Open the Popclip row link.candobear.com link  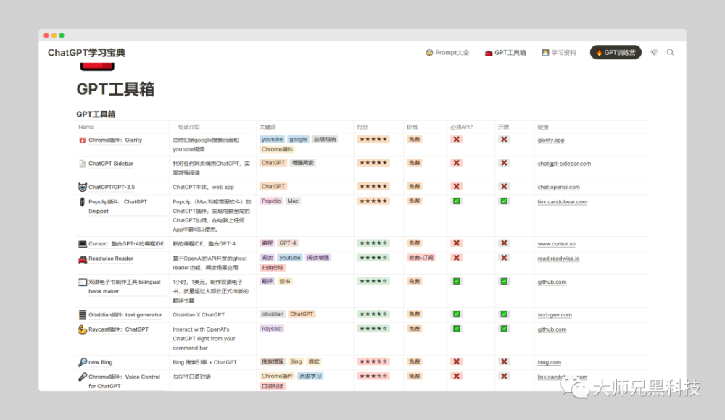pos(563,202)
